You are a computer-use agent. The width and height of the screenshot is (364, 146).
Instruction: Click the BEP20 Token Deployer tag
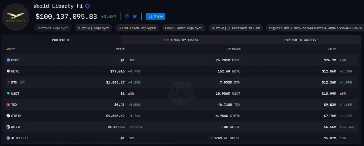137,28
